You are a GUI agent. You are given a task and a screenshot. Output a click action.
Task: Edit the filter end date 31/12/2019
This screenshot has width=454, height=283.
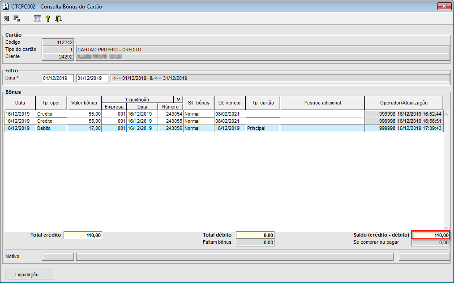(x=92, y=78)
